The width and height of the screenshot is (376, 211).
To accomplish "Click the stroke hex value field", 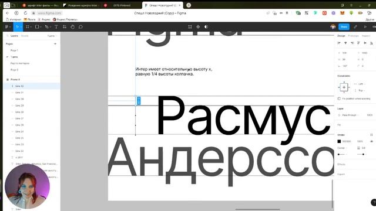I will coord(347,141).
